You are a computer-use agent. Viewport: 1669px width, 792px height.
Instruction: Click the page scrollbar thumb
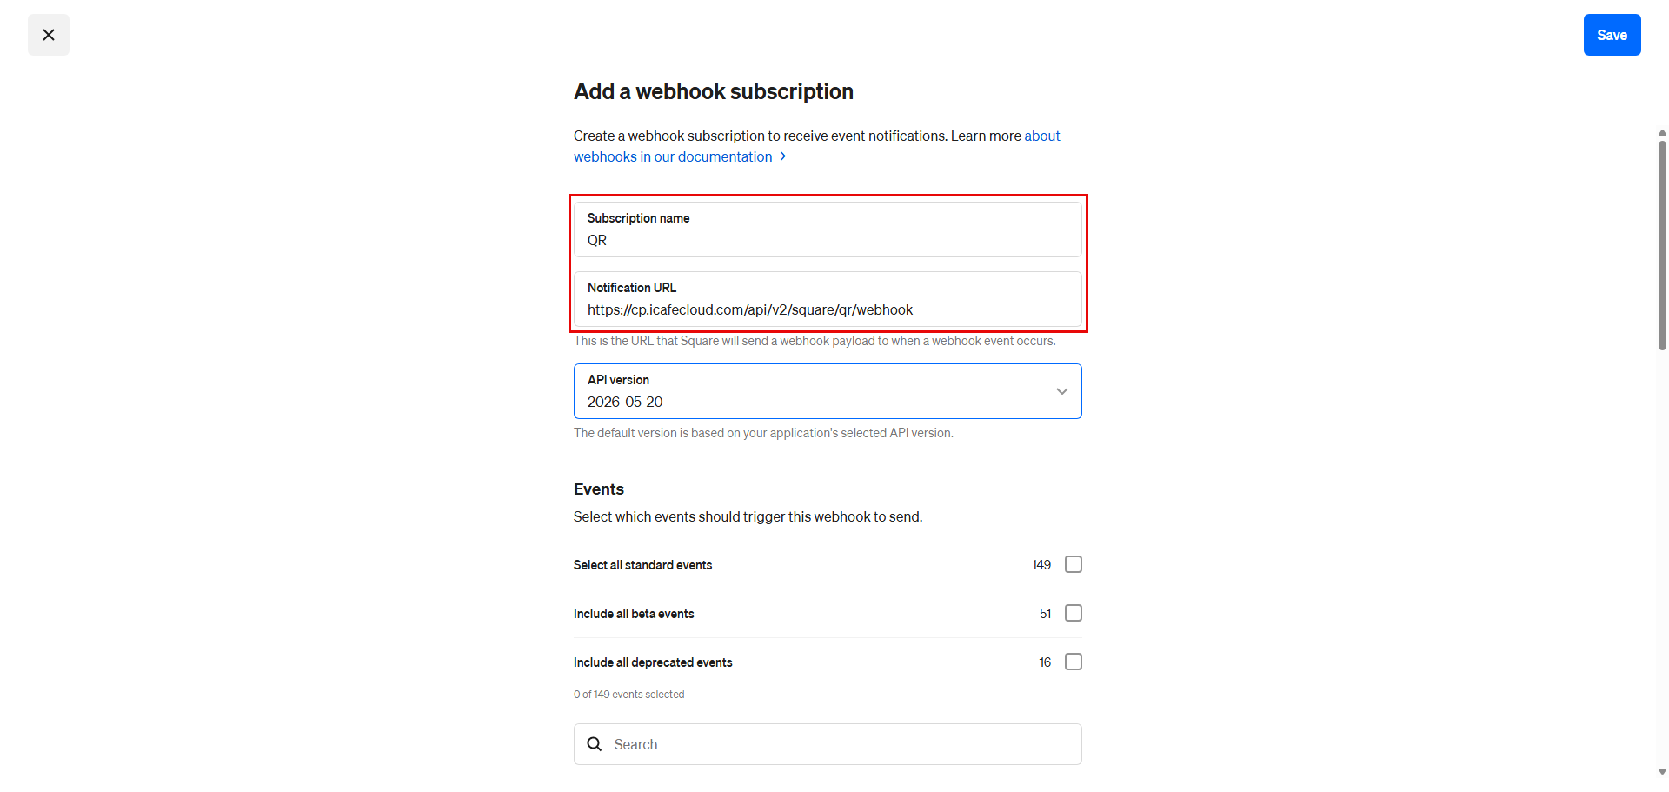(1662, 245)
